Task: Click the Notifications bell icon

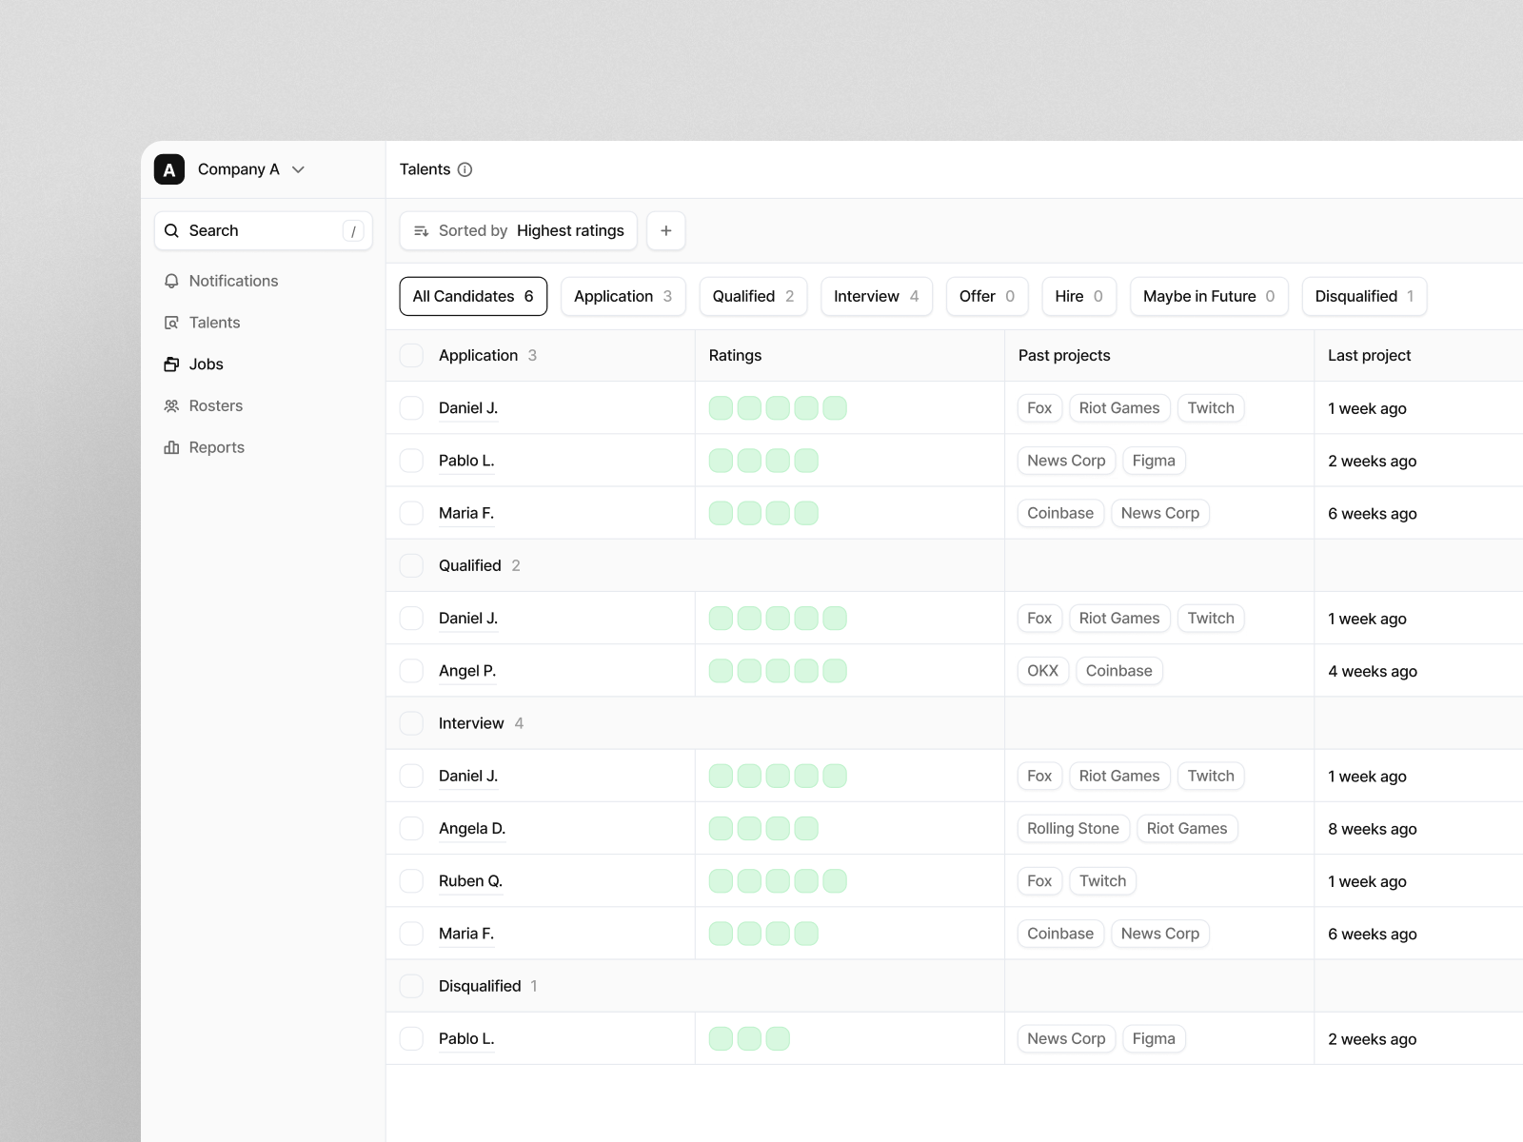Action: point(171,281)
